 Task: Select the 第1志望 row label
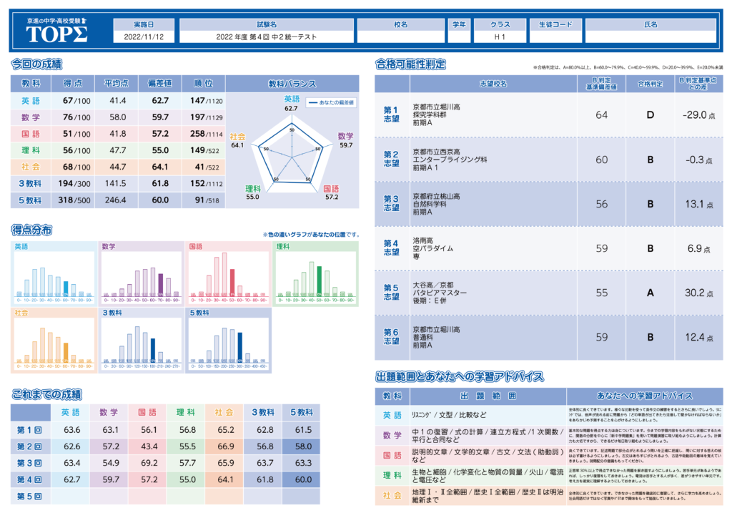point(391,114)
